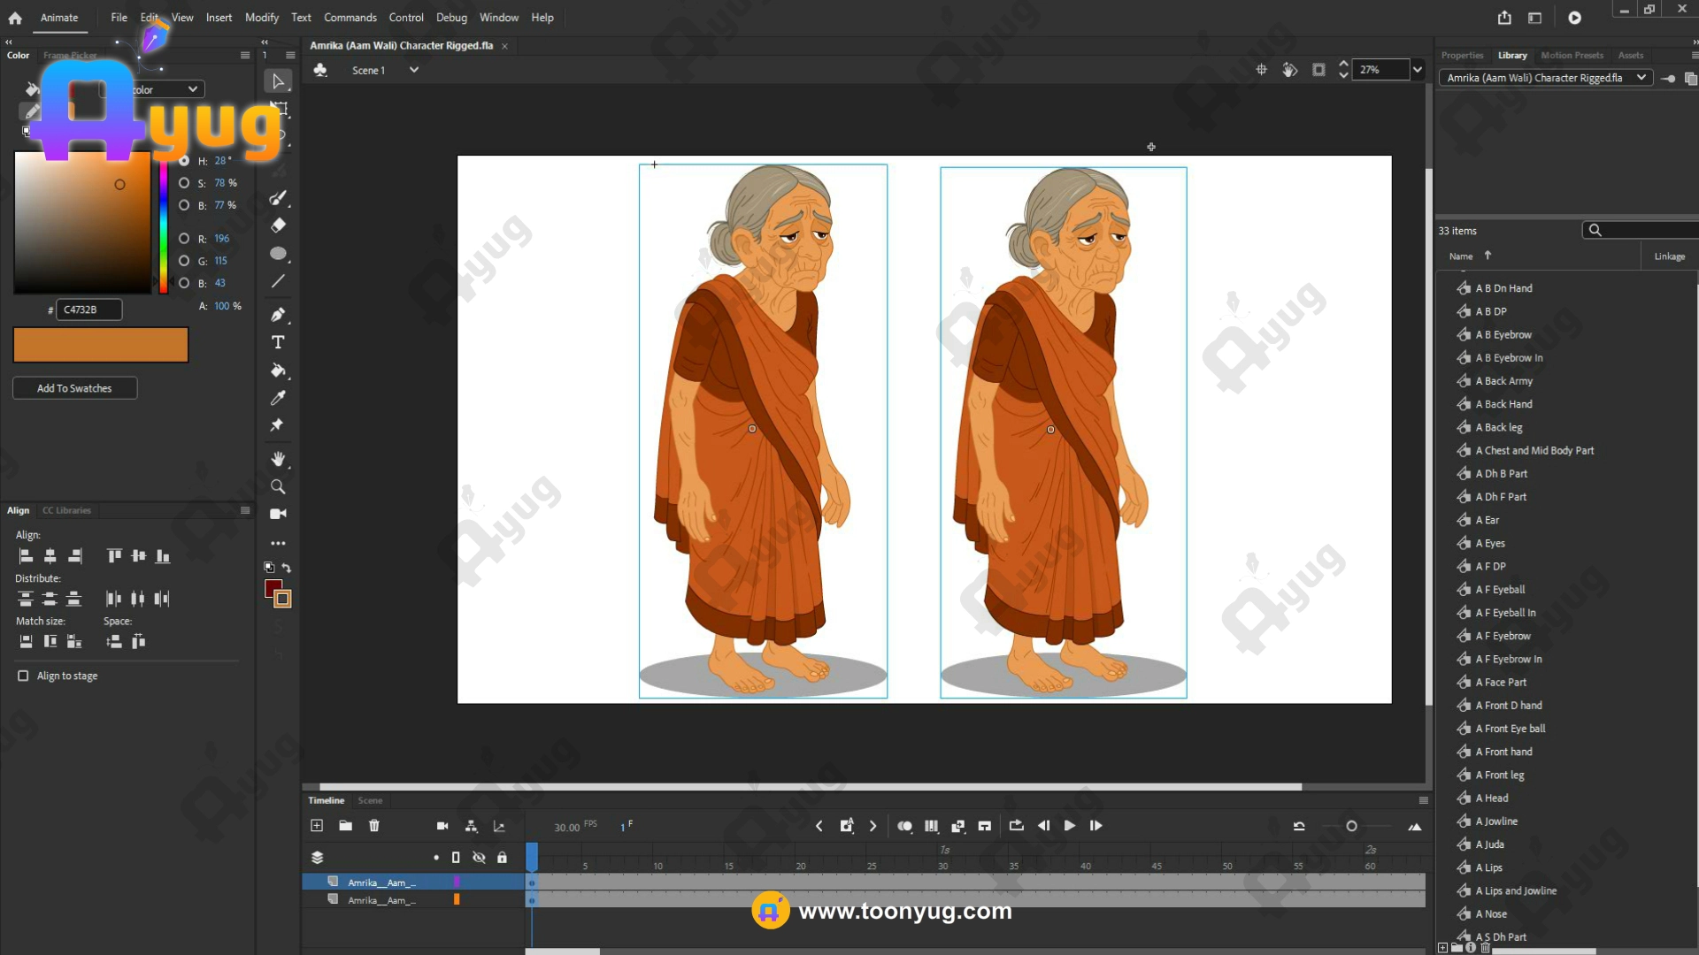Select the Text tool

[278, 342]
